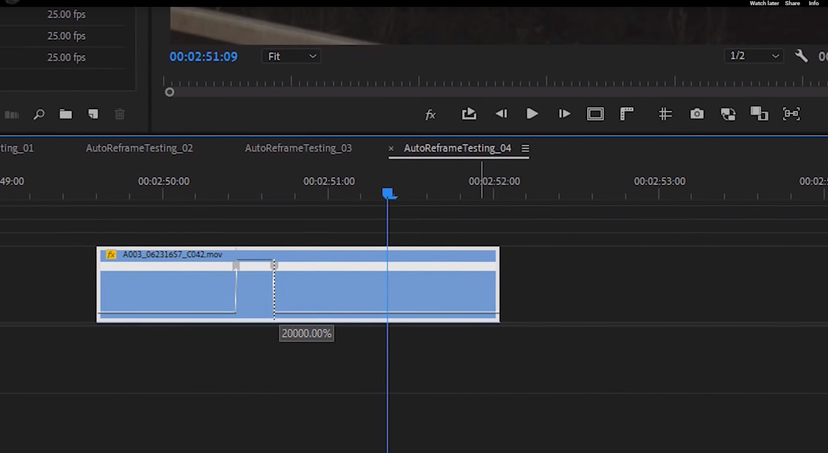Click the New Item icon
Screen dimensions: 828x453
click(x=93, y=114)
